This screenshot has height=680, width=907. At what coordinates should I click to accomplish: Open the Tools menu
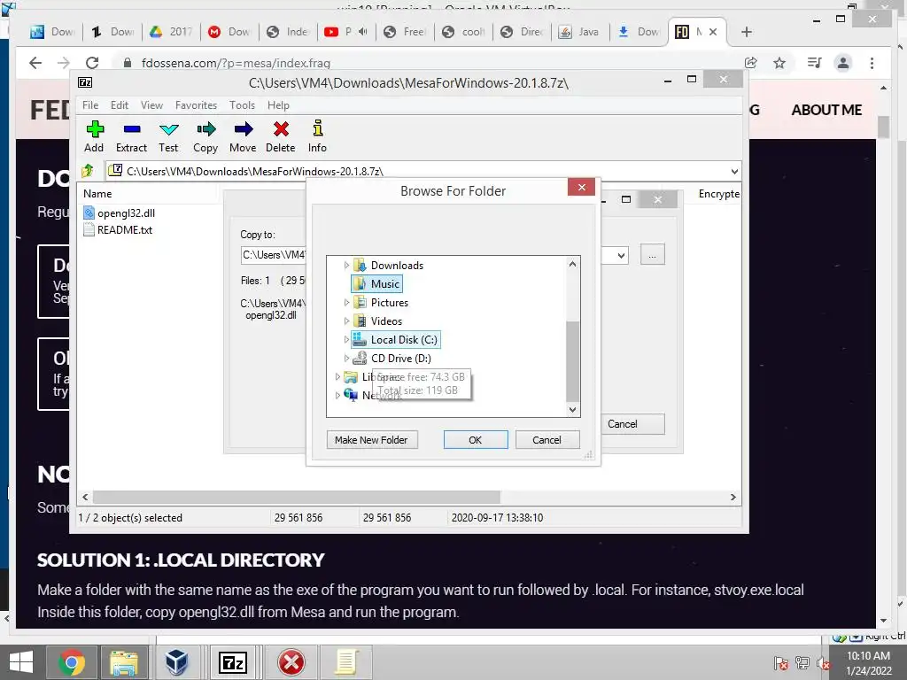tap(242, 105)
